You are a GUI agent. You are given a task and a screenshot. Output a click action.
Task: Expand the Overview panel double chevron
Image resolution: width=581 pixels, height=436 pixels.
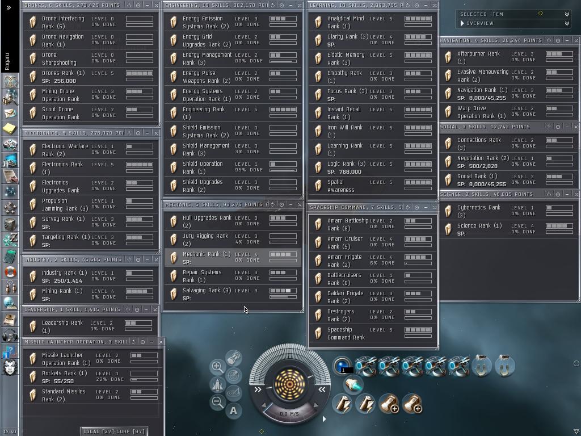click(x=567, y=23)
